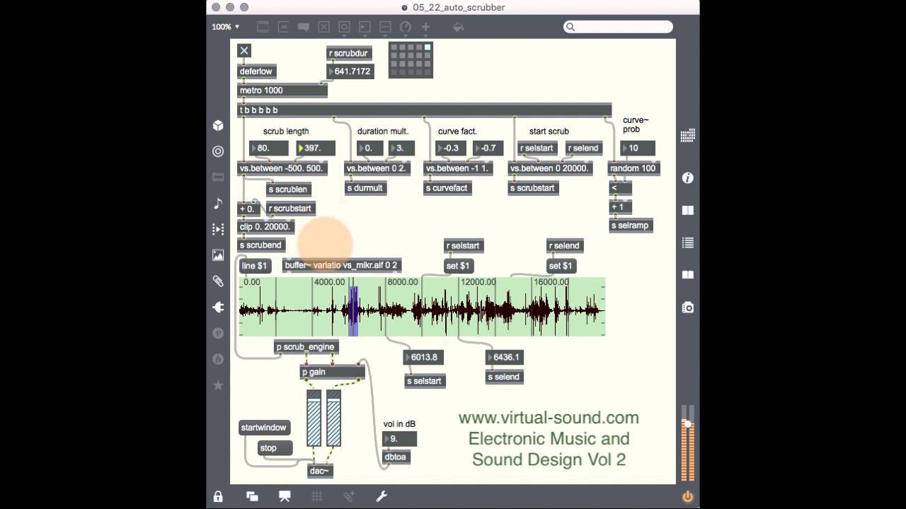Select the duration mult. 3. number box

(x=401, y=148)
